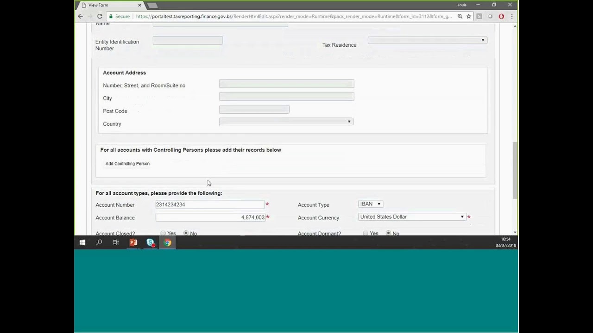The height and width of the screenshot is (333, 593).
Task: Click the Account Balance field showing 4,874,003
Action: (x=210, y=217)
